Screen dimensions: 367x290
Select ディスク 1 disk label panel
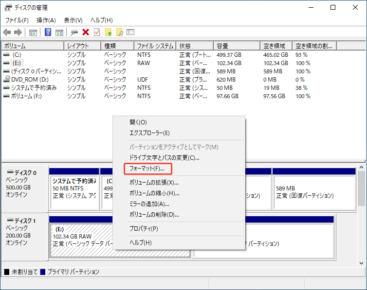coord(25,237)
